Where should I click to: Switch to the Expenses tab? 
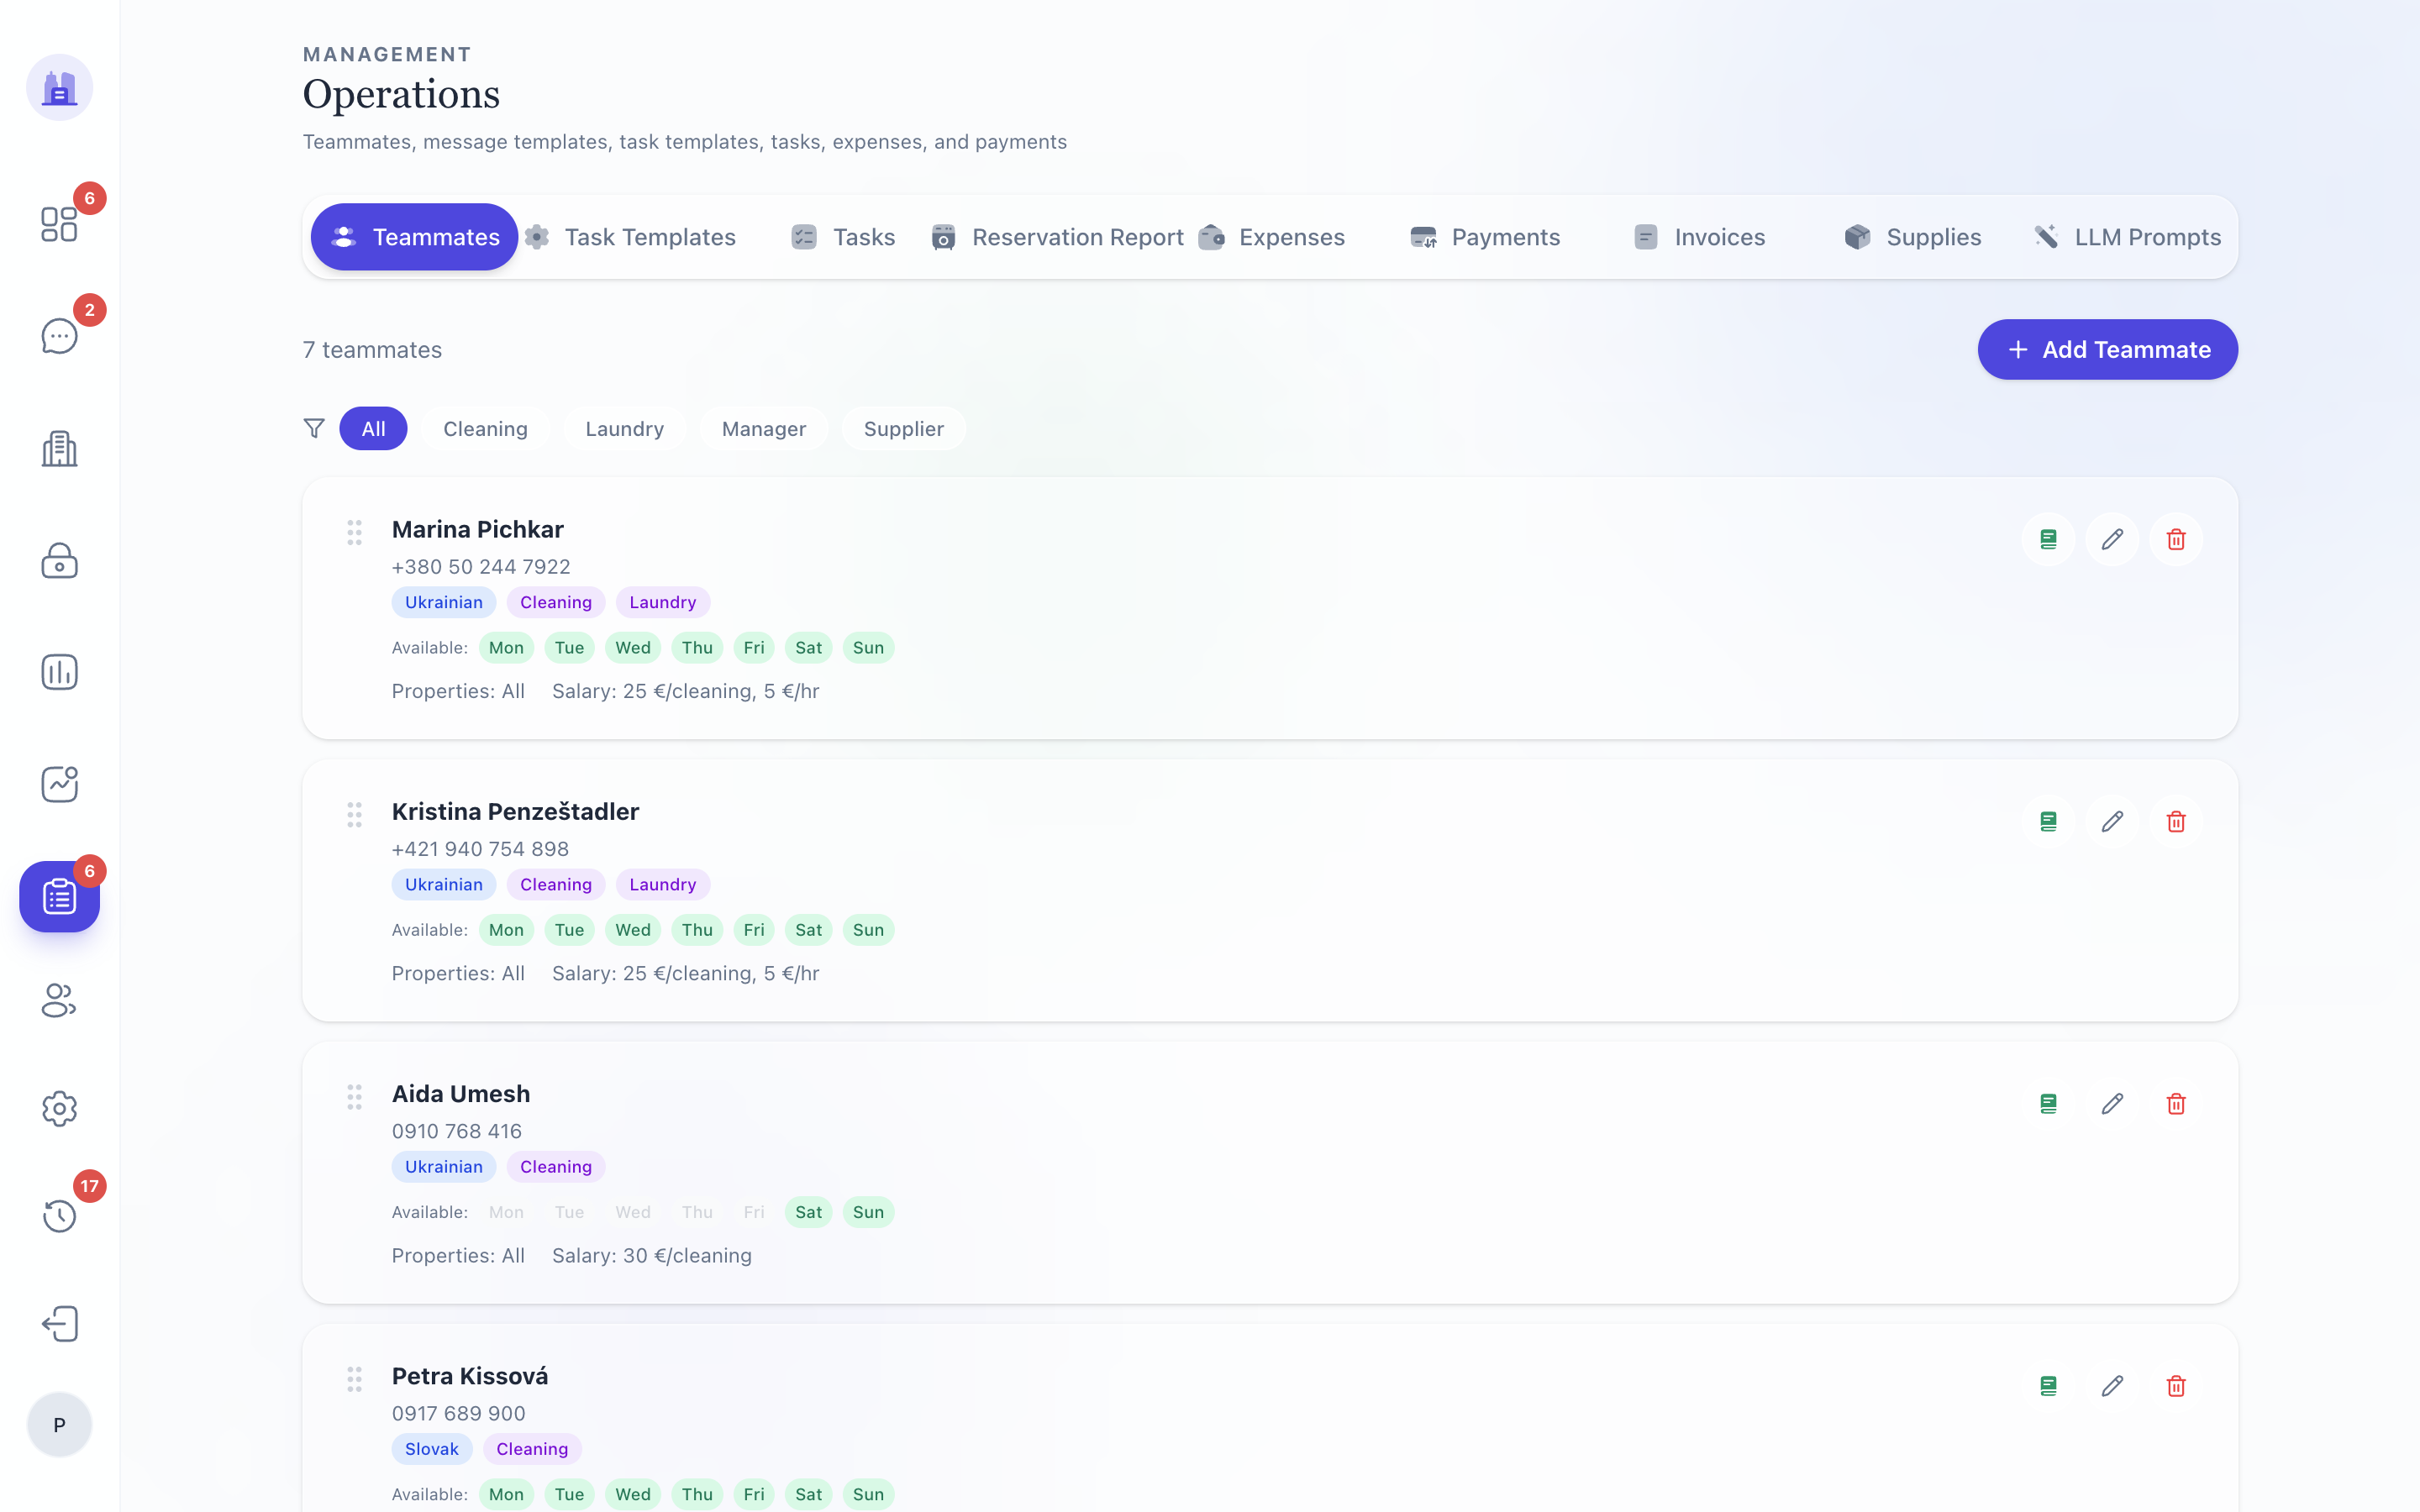(1272, 237)
